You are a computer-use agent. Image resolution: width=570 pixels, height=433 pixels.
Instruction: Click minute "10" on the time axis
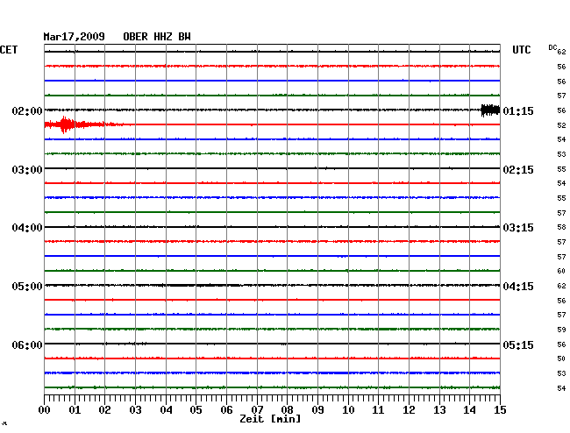(348, 409)
